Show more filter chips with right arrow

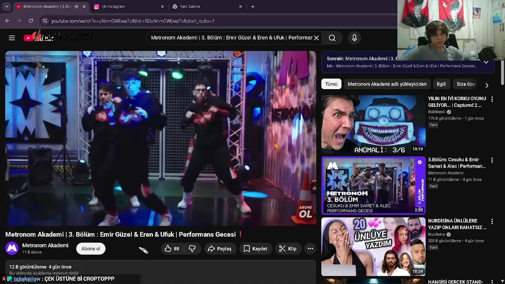pos(487,85)
